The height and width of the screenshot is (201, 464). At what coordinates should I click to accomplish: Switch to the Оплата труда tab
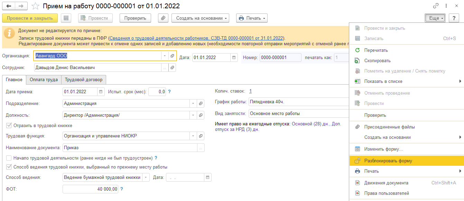(44, 80)
